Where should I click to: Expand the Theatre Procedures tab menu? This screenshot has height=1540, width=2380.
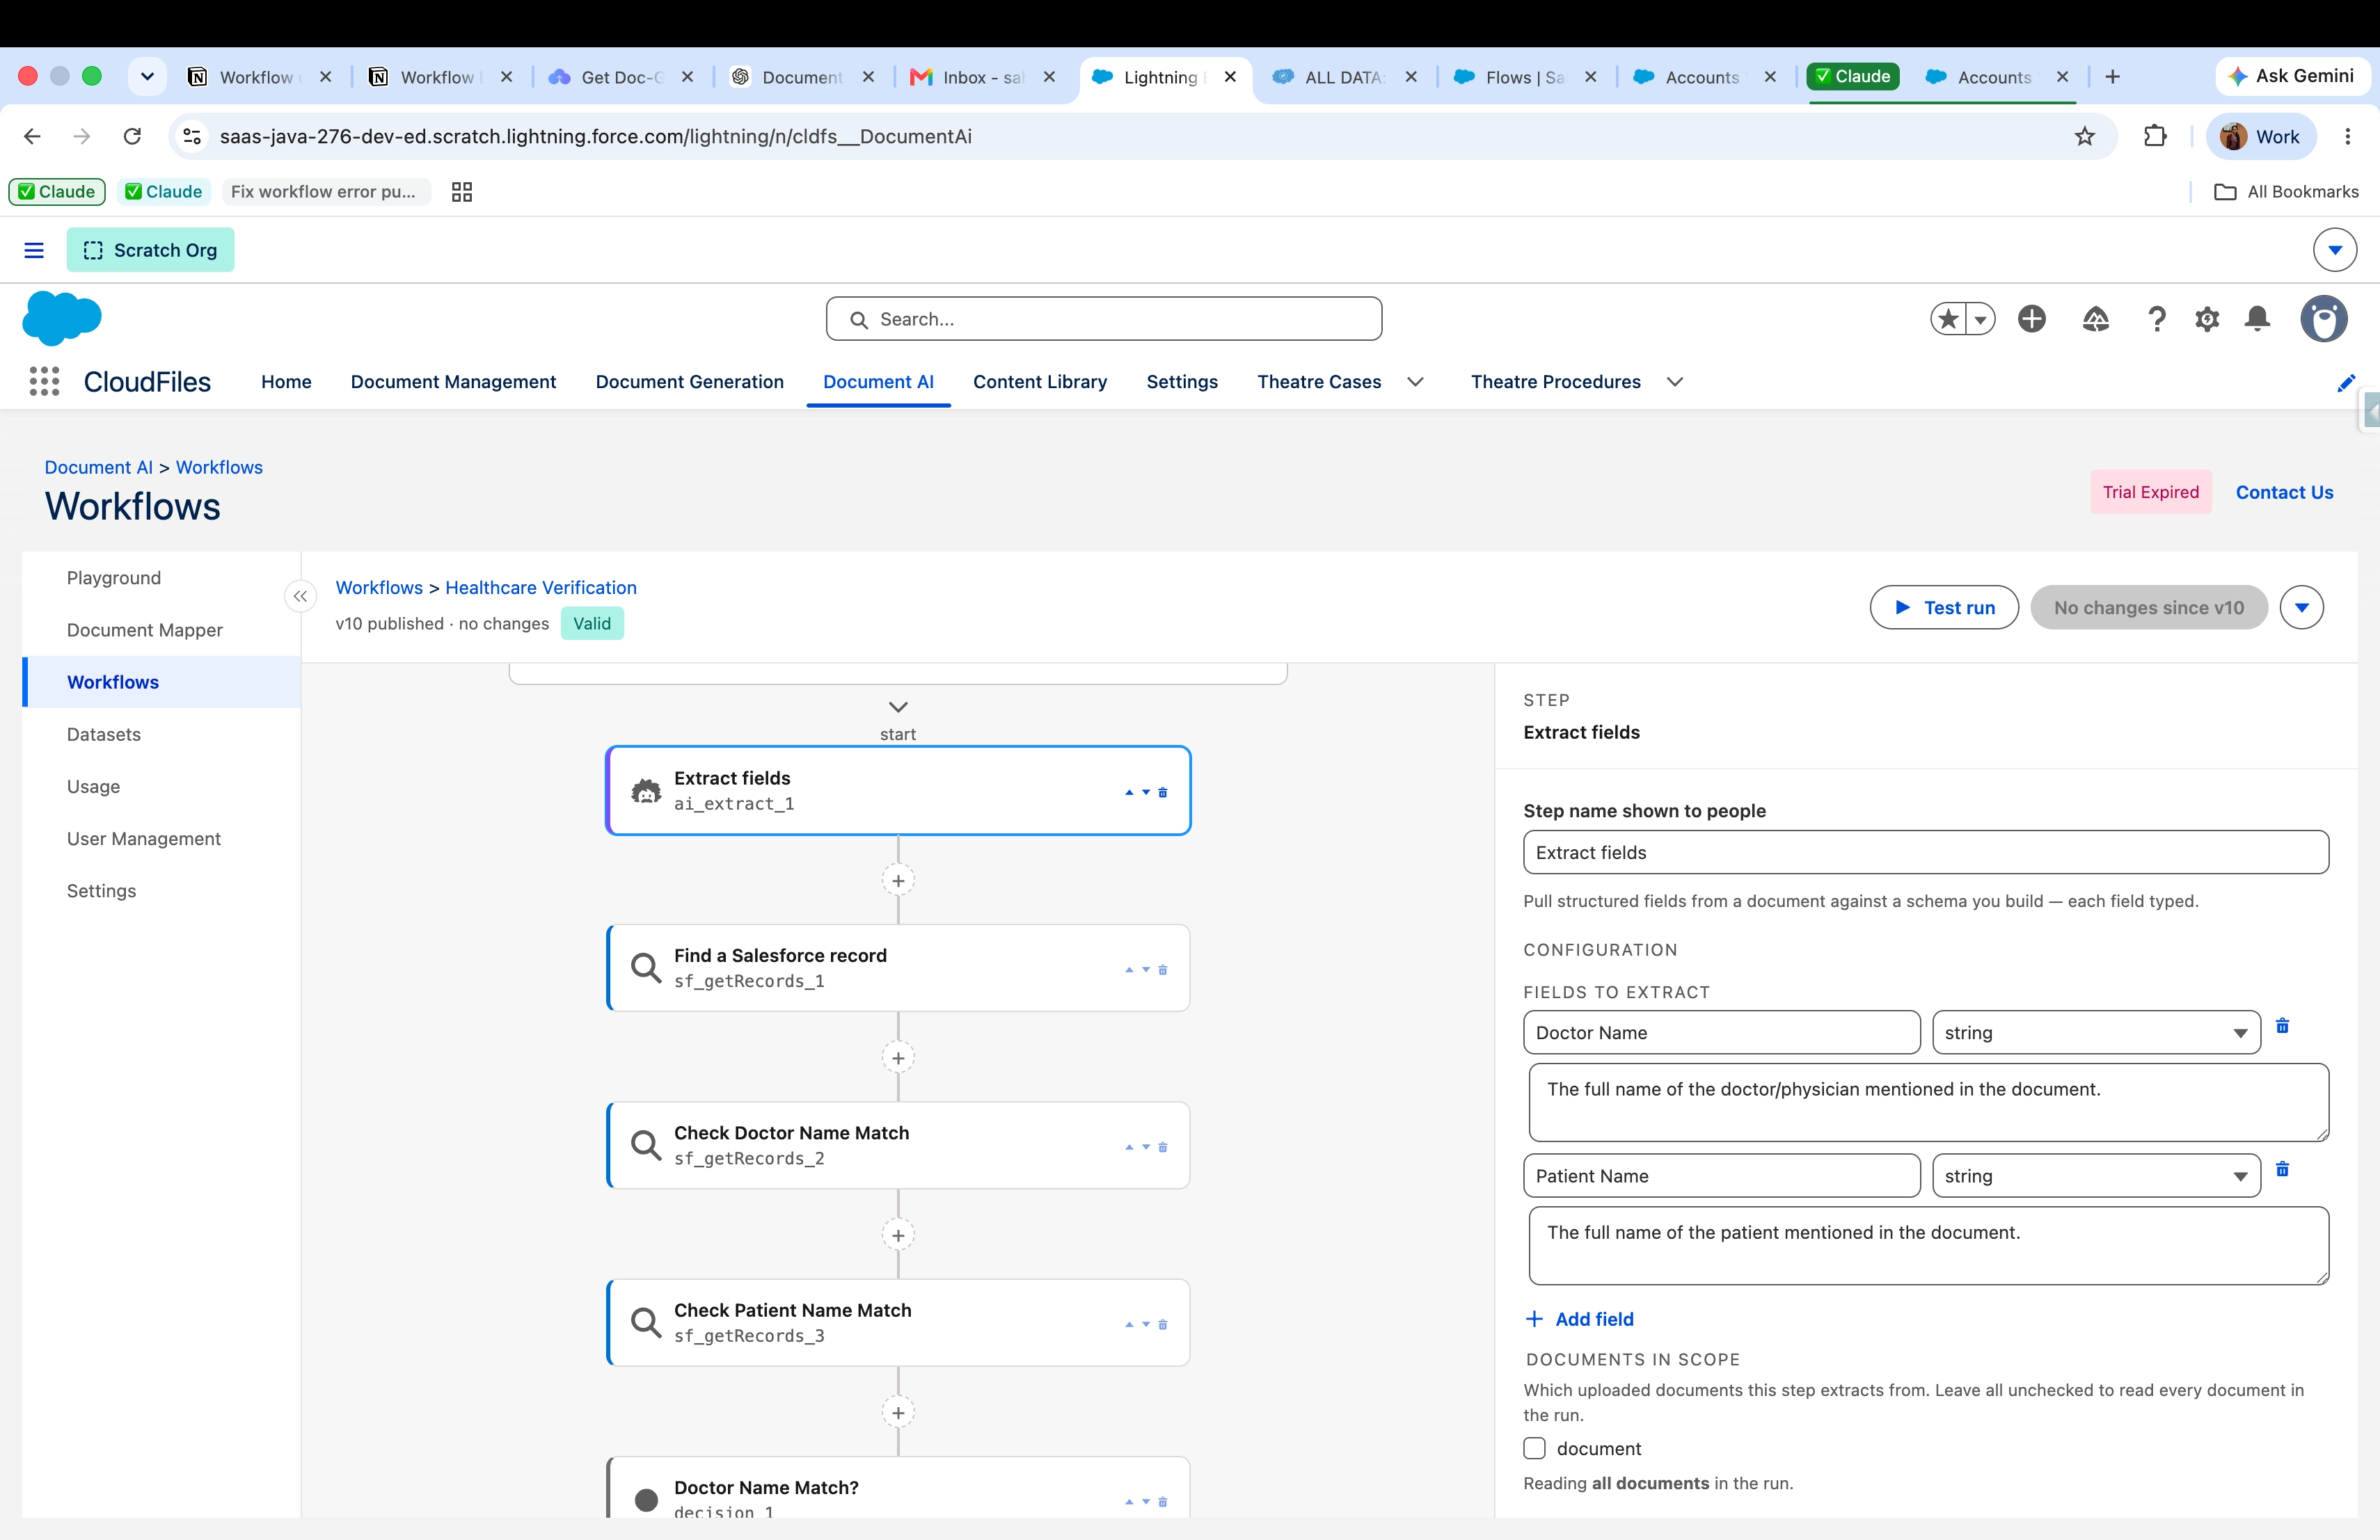click(1675, 382)
